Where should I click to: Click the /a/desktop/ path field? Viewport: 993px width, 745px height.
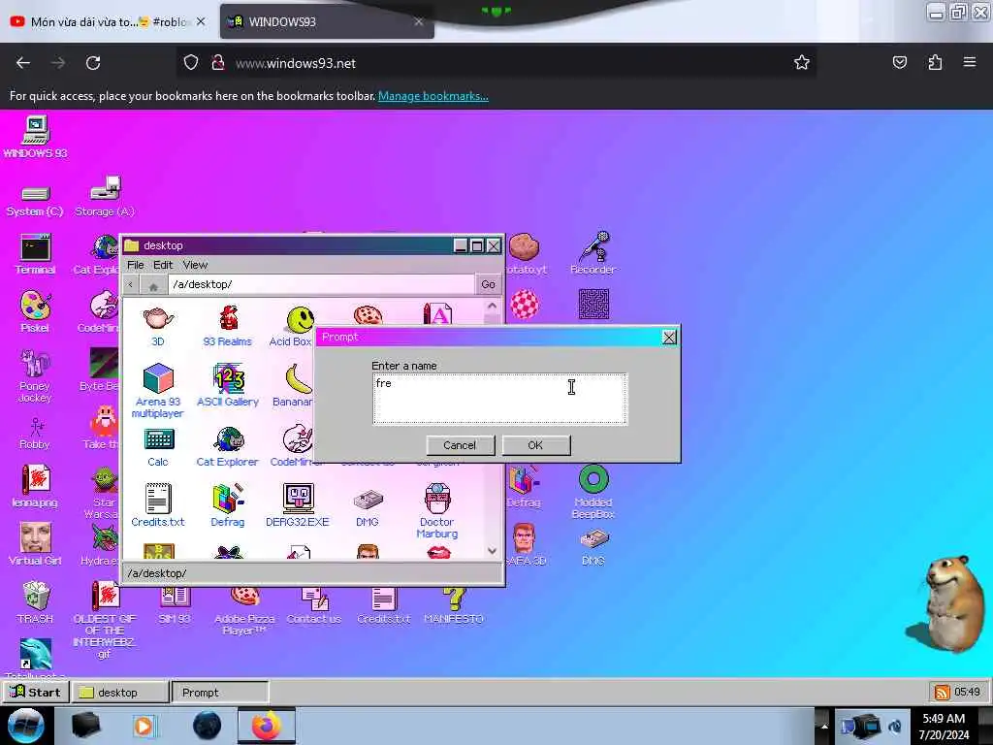pyautogui.click(x=321, y=284)
